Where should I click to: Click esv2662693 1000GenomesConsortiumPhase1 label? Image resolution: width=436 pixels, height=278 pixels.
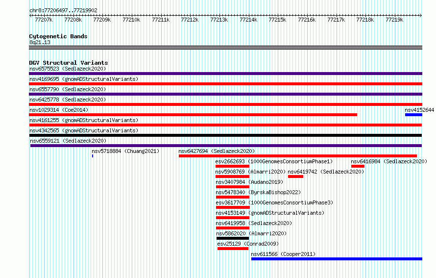click(x=274, y=161)
